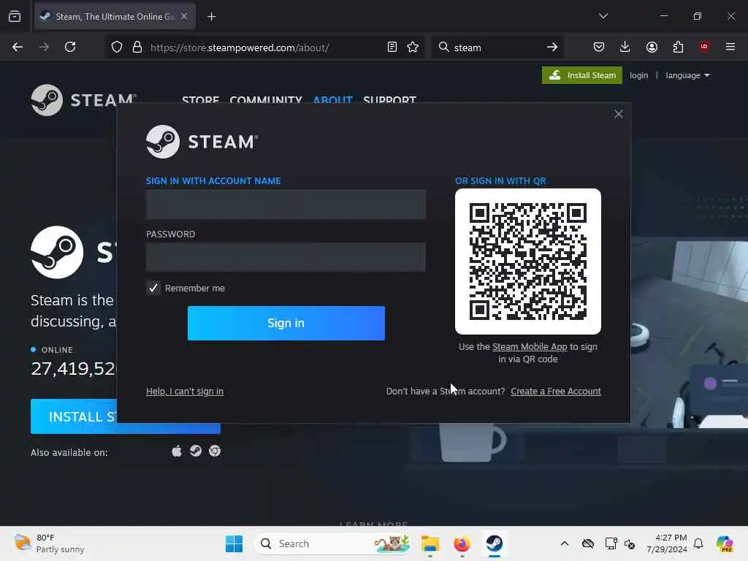Close the Steam browser tab
The image size is (748, 561).
pyautogui.click(x=183, y=16)
